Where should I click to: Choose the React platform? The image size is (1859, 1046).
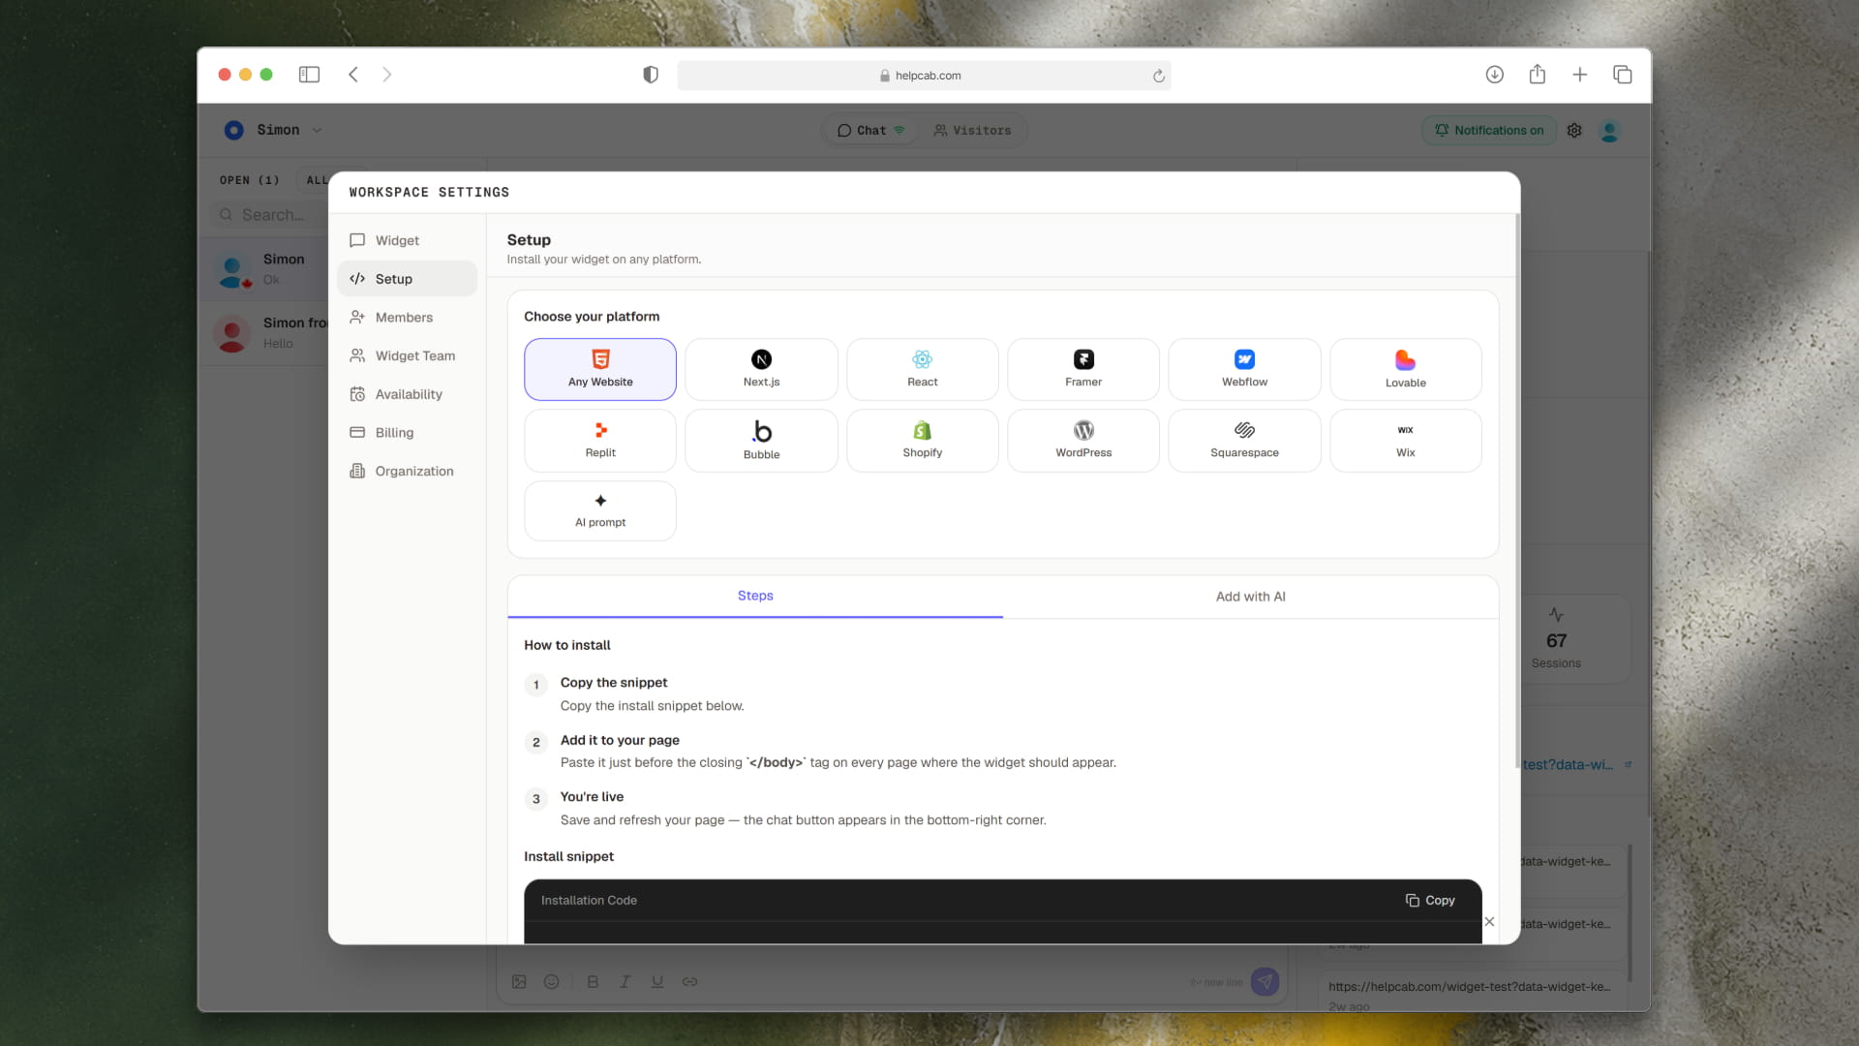pyautogui.click(x=923, y=369)
